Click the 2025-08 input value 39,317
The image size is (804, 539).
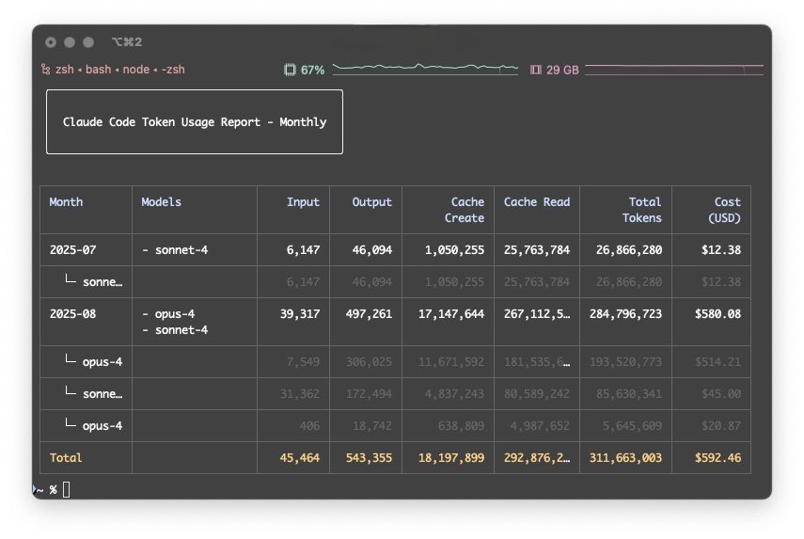pyautogui.click(x=300, y=314)
